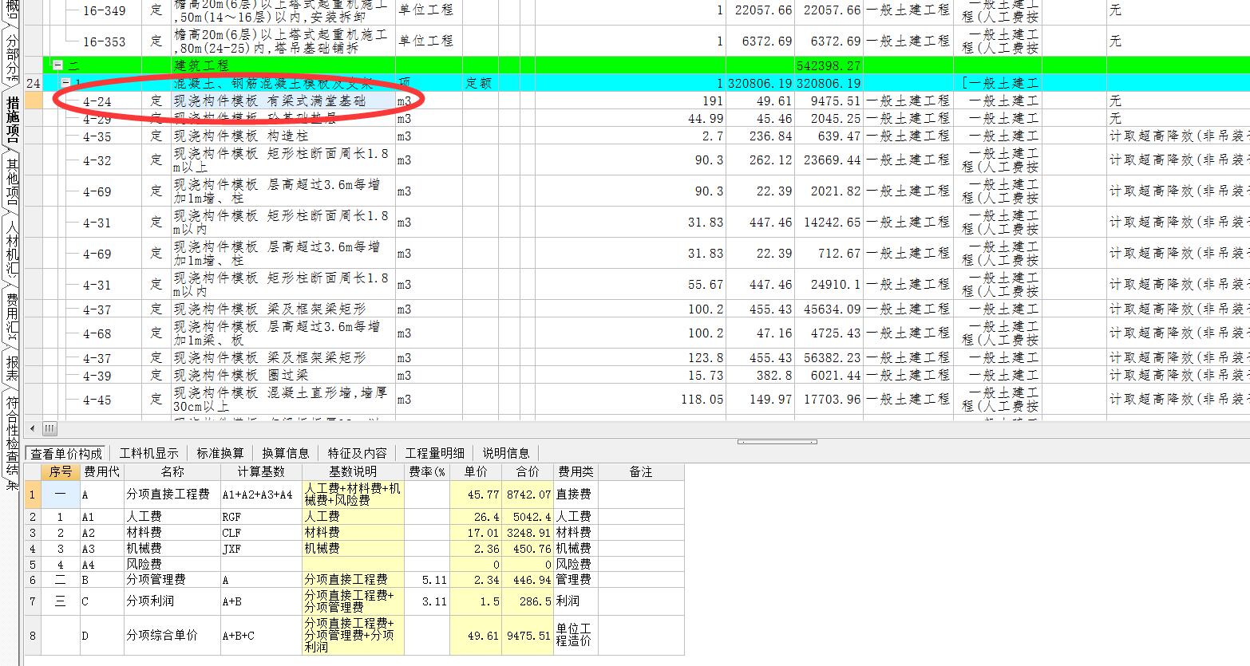
Task: Click name cell 混凝土直形墙,墙厚30cm以上
Action: tap(283, 400)
